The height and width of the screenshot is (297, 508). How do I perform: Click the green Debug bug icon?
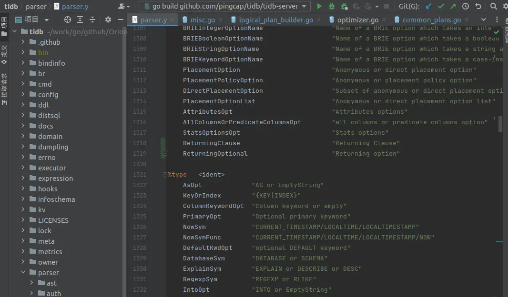coord(332,6)
